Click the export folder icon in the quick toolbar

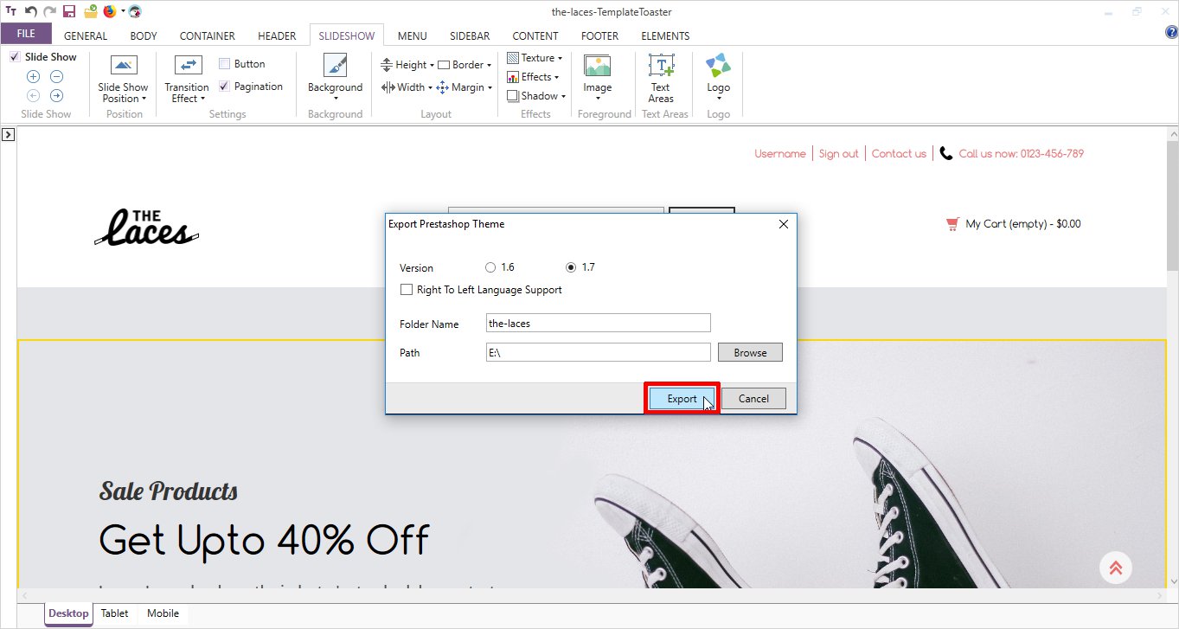click(90, 11)
